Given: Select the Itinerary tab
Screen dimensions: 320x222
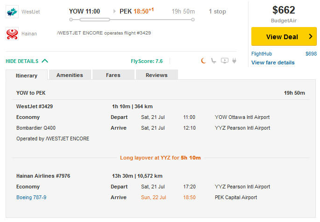Looking at the screenshot, I should pyautogui.click(x=27, y=75).
